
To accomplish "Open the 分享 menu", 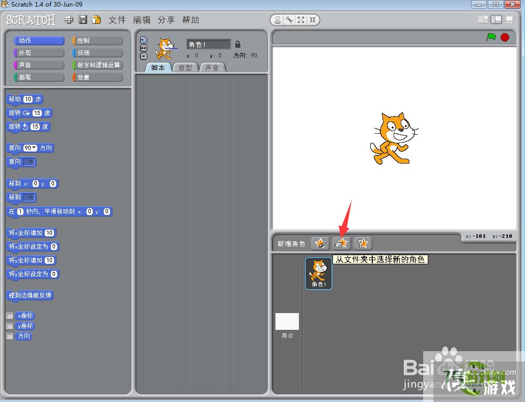I will pyautogui.click(x=166, y=20).
